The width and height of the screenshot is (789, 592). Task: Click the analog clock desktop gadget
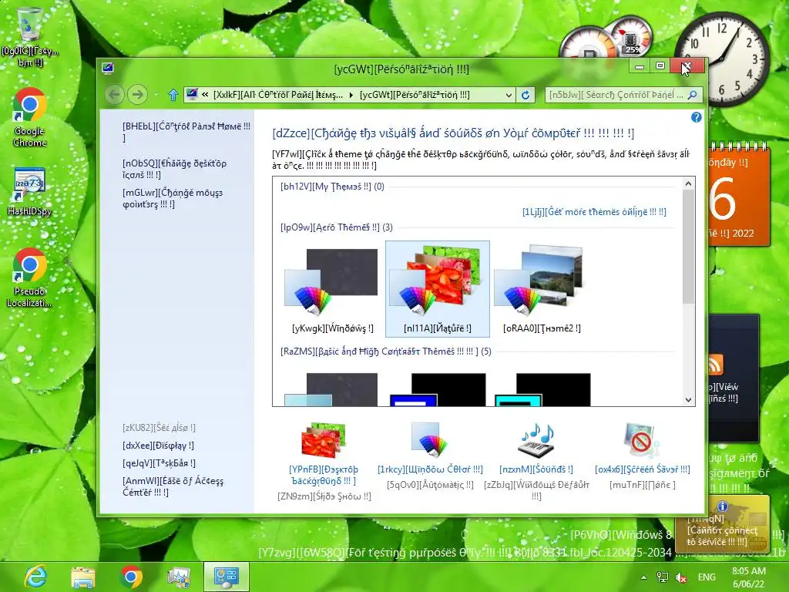[722, 60]
